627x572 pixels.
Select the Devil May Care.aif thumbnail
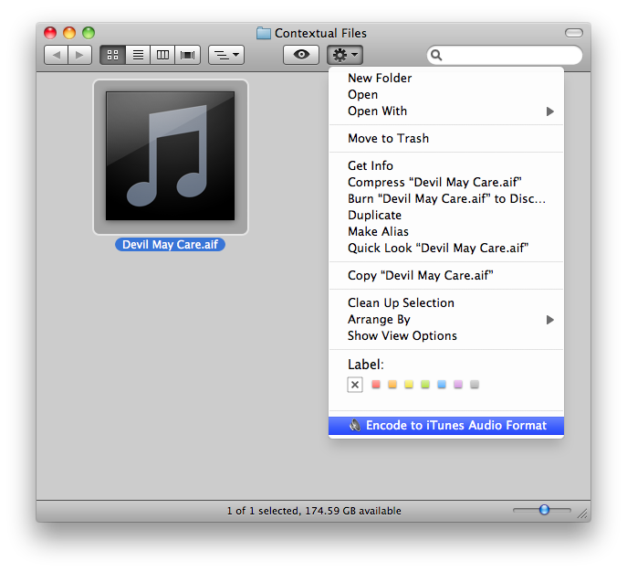pos(171,157)
